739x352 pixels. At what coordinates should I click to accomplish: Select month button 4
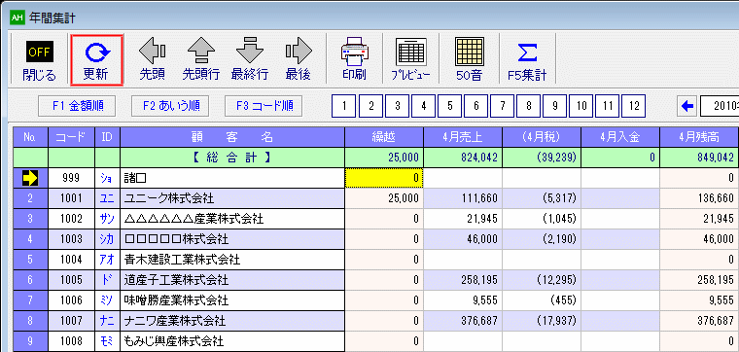pos(423,106)
